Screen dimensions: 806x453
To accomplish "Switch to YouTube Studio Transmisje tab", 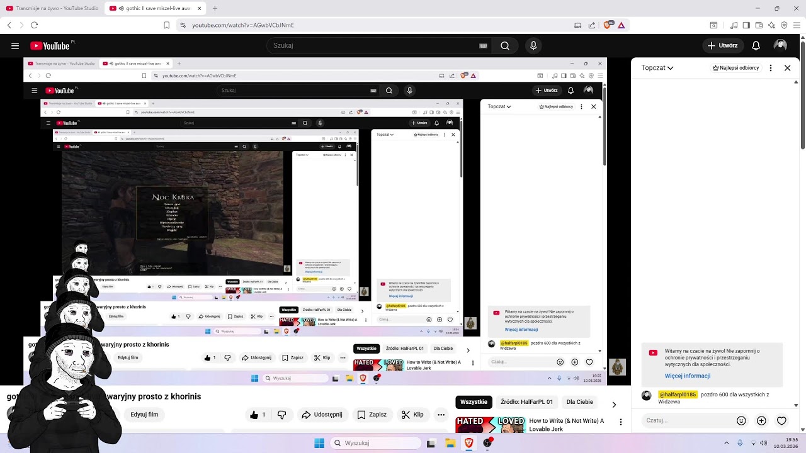I will point(51,8).
